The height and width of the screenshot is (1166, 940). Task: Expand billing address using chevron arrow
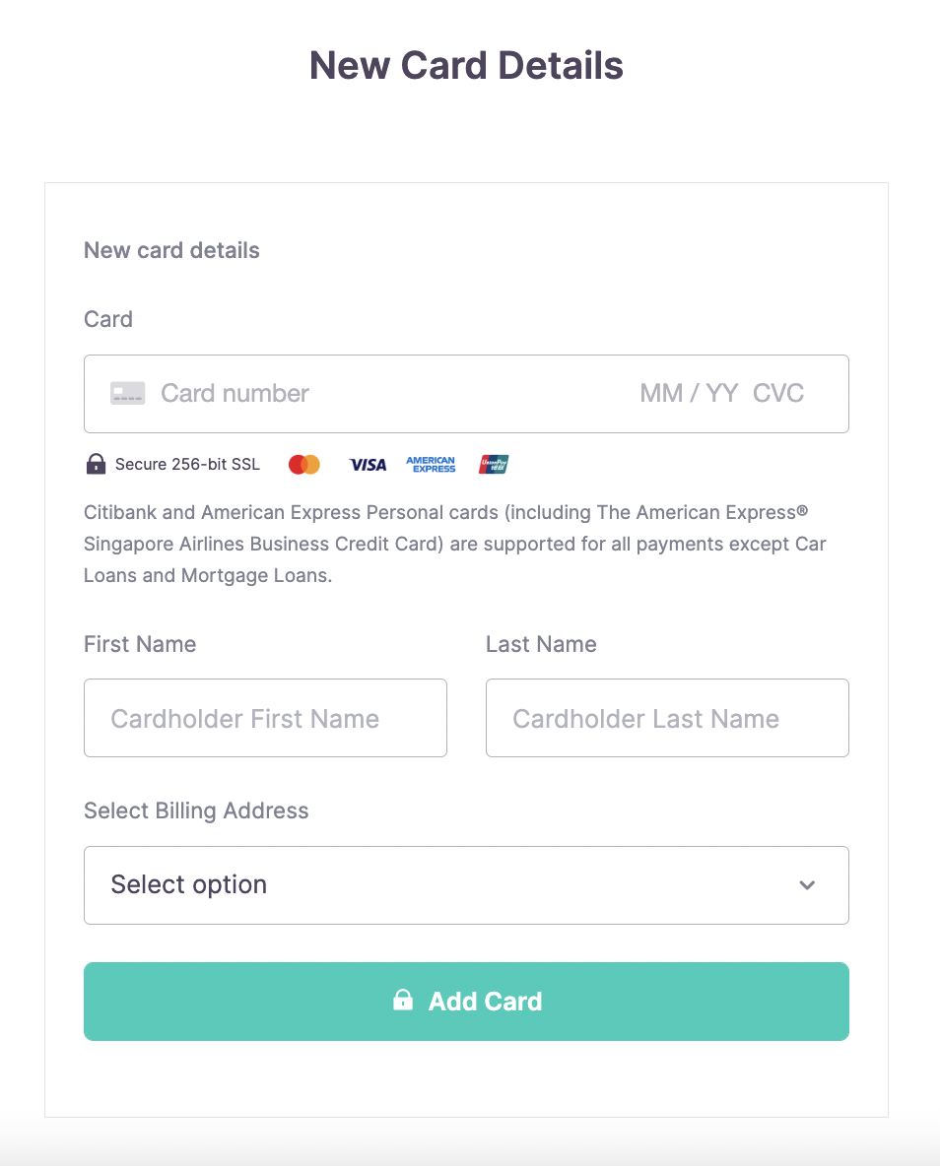click(808, 885)
